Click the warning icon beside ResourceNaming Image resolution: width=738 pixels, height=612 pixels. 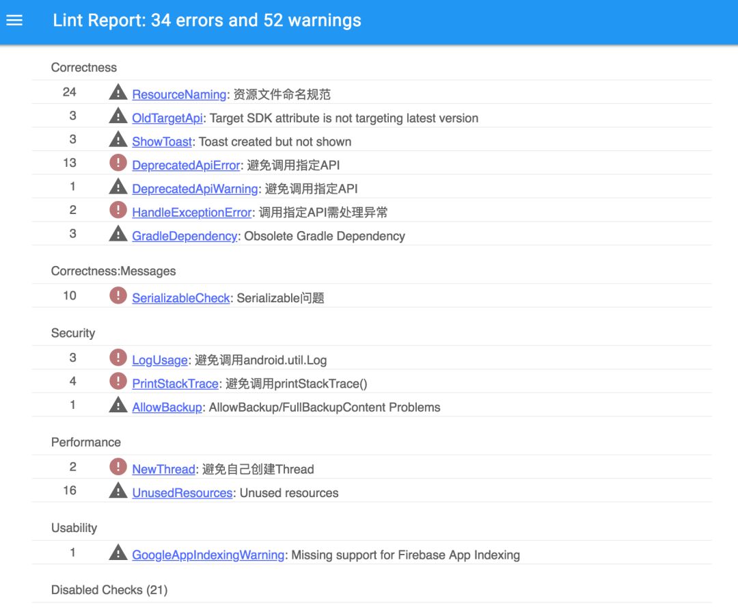[x=118, y=93]
